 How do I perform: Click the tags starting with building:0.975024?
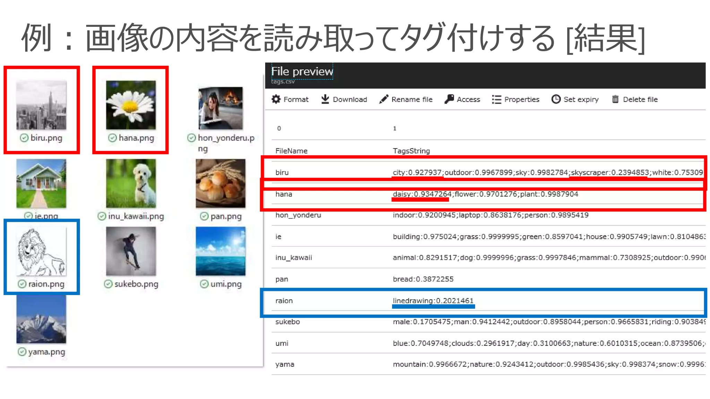click(549, 237)
